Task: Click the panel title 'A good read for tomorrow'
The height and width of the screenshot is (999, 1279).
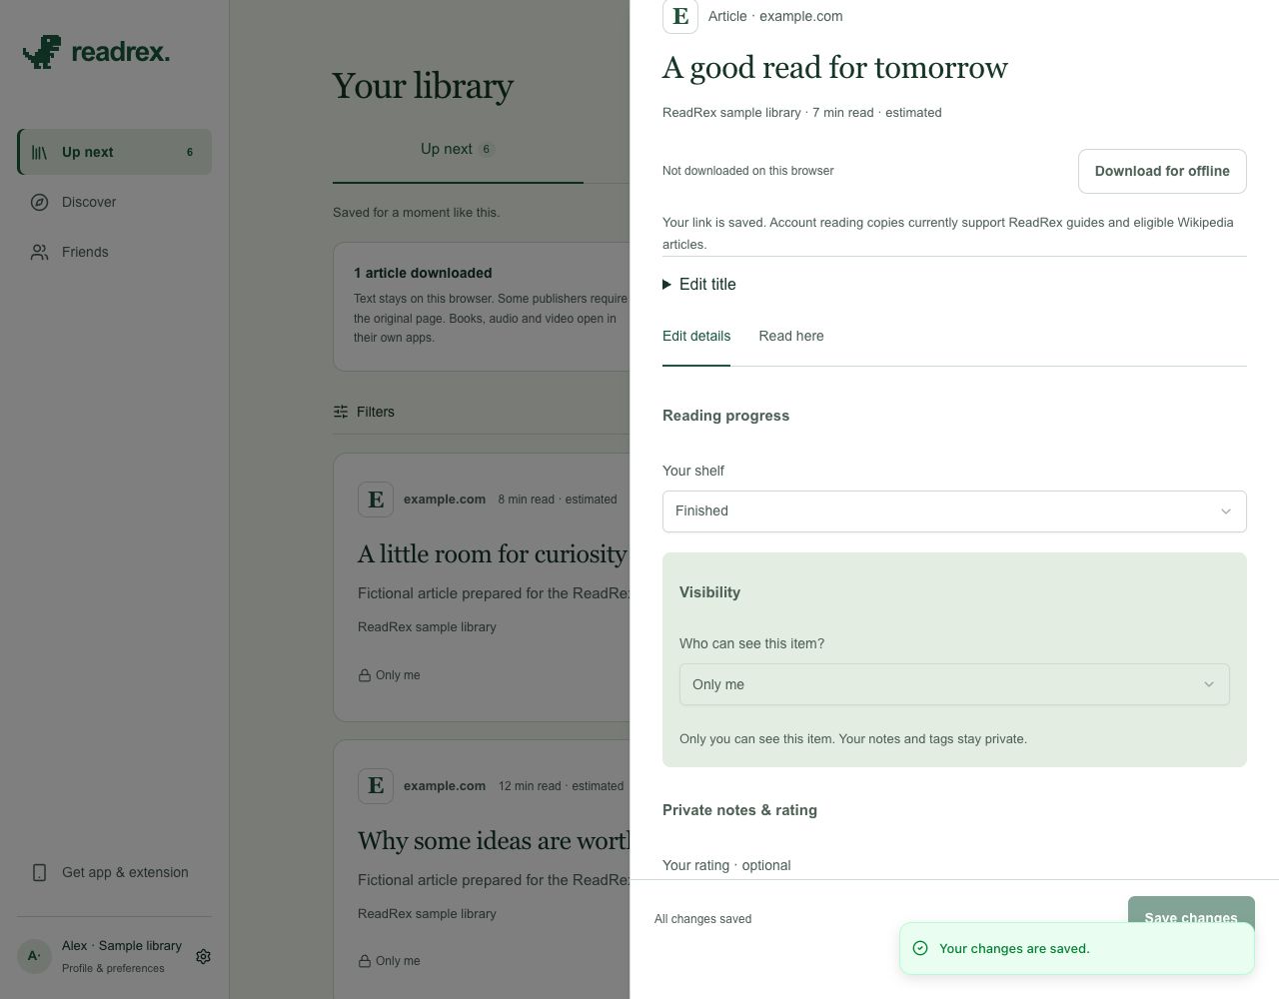Action: click(835, 68)
